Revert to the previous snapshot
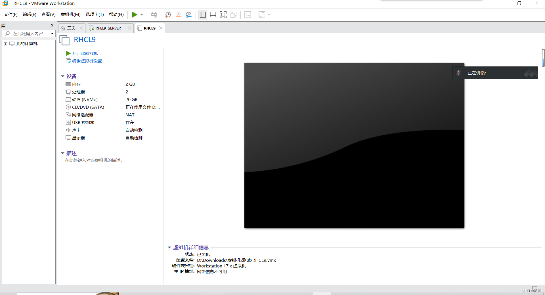This screenshot has height=295, width=545. pyautogui.click(x=179, y=15)
